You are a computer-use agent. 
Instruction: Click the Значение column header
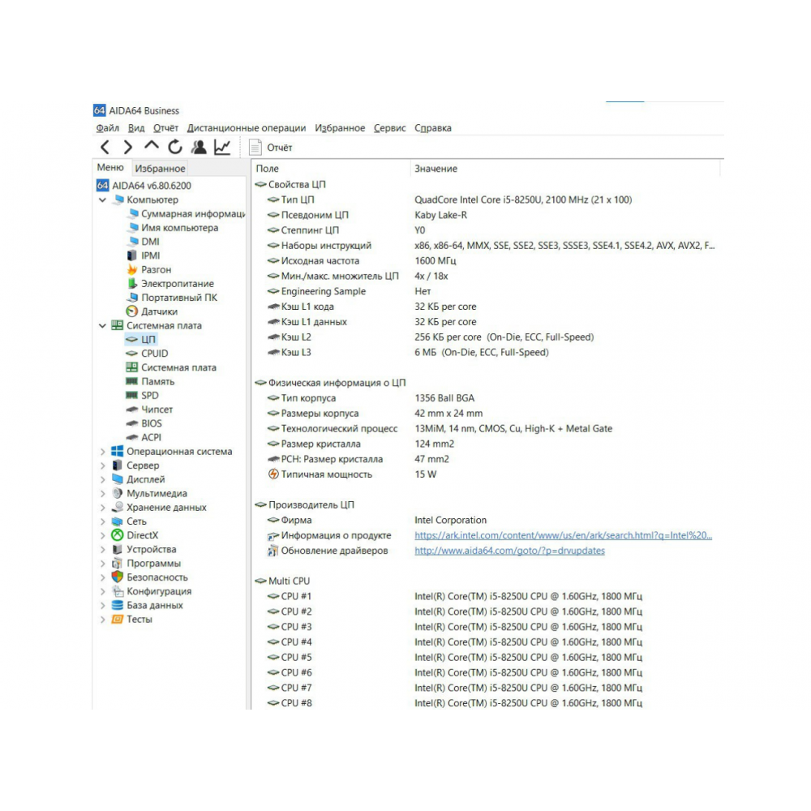pyautogui.click(x=436, y=169)
